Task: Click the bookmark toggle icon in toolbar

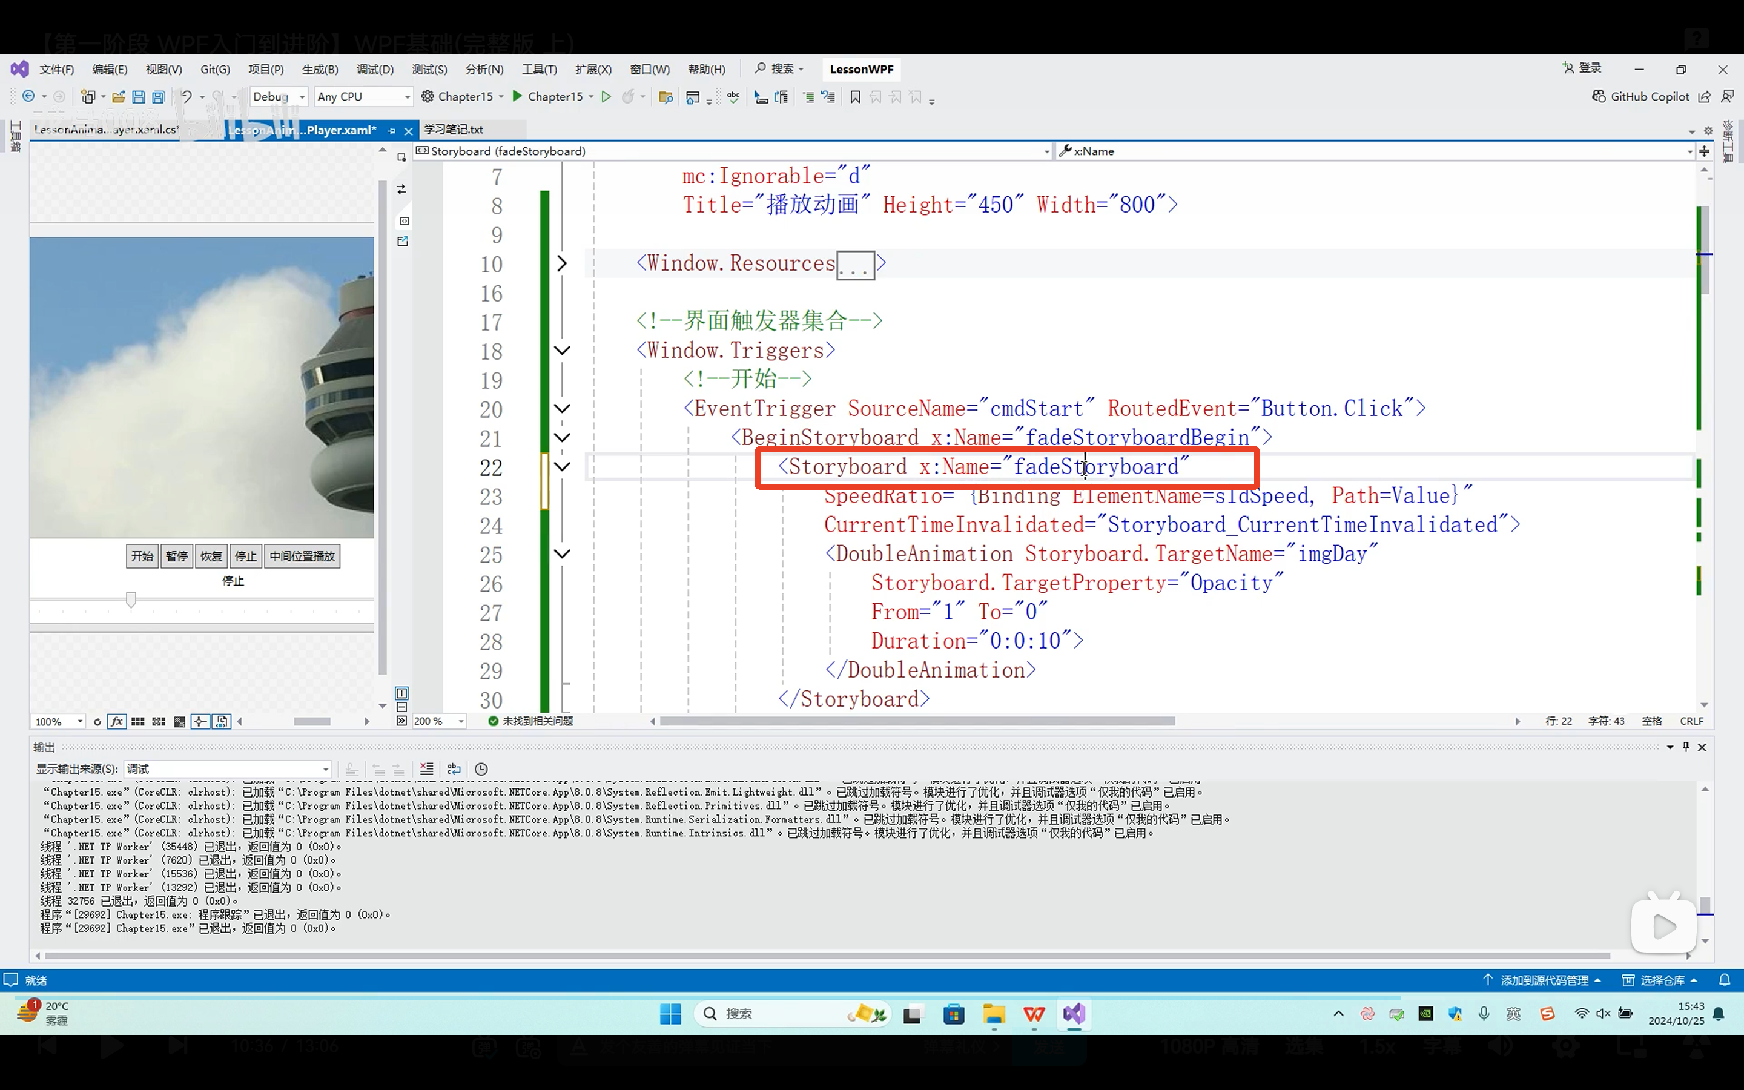Action: point(856,97)
